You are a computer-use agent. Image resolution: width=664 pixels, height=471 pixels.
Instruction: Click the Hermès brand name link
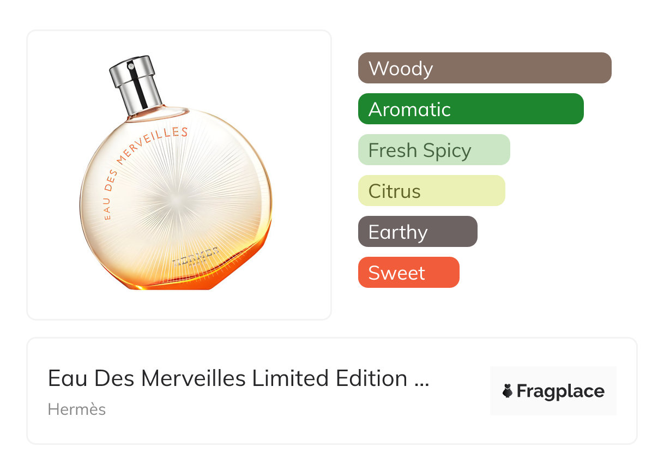click(77, 409)
